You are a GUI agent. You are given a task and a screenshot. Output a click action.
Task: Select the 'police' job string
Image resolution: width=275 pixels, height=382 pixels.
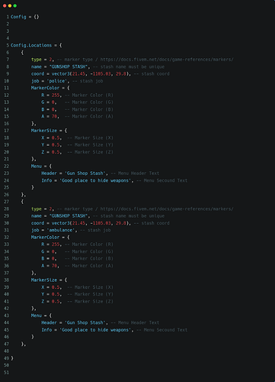click(58, 81)
